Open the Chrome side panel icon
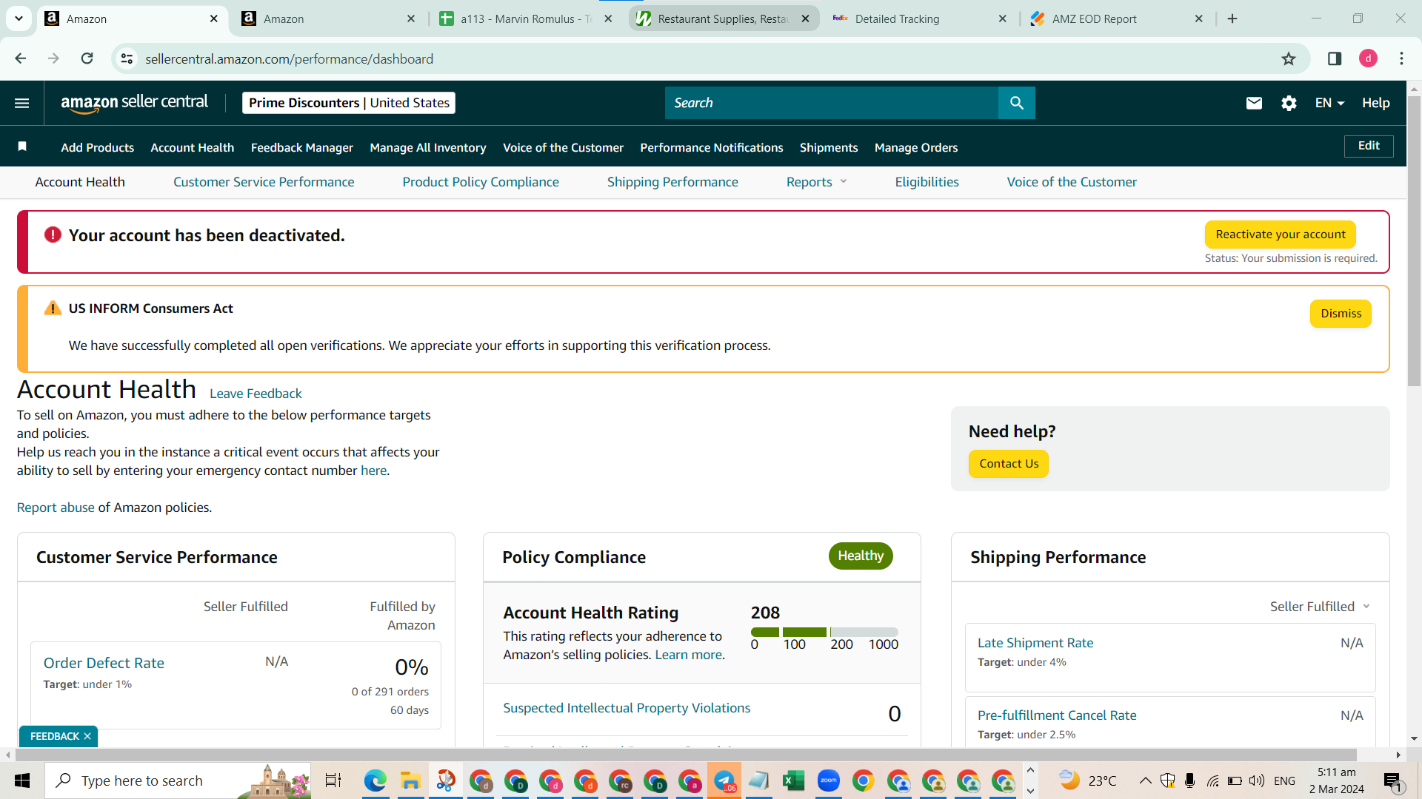1422x799 pixels. point(1335,58)
